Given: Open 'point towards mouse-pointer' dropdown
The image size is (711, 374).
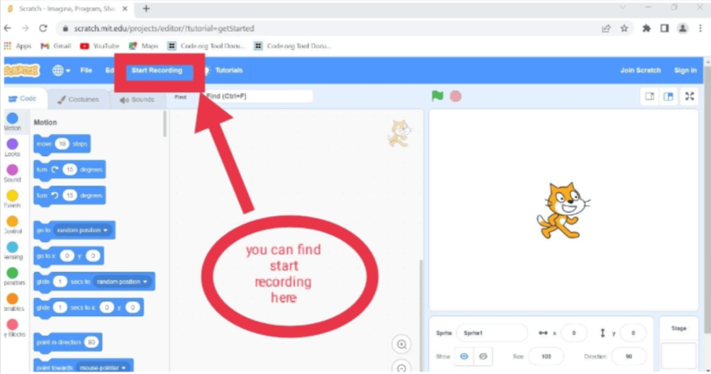Looking at the screenshot, I should [x=125, y=367].
